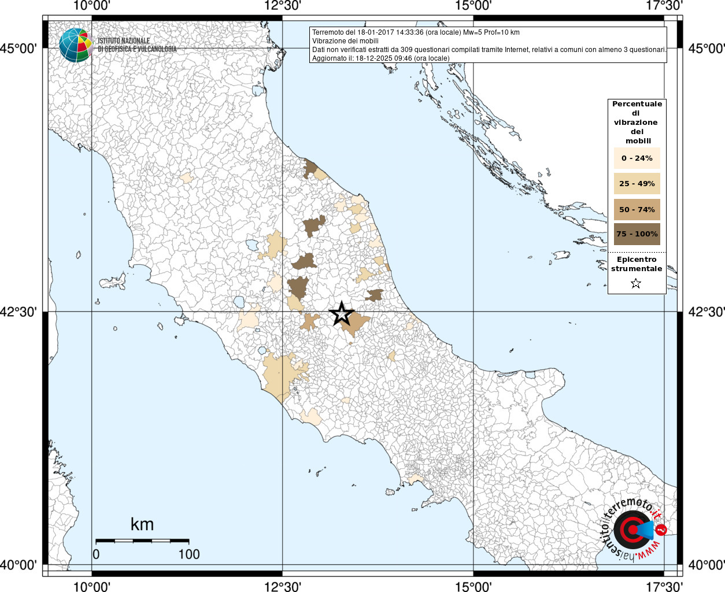725x592 pixels.
Task: Click the 'Vibrazione dei mobili' subtitle text
Action: 345,41
